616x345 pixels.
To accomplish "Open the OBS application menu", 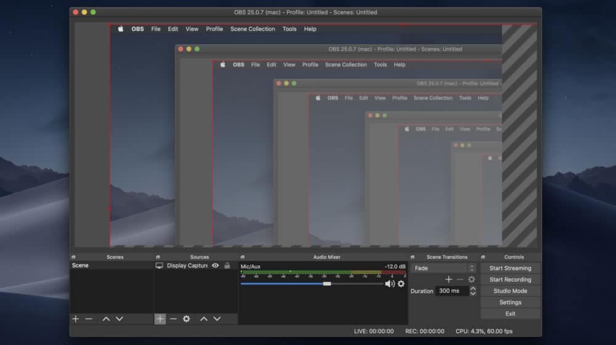I will (137, 29).
